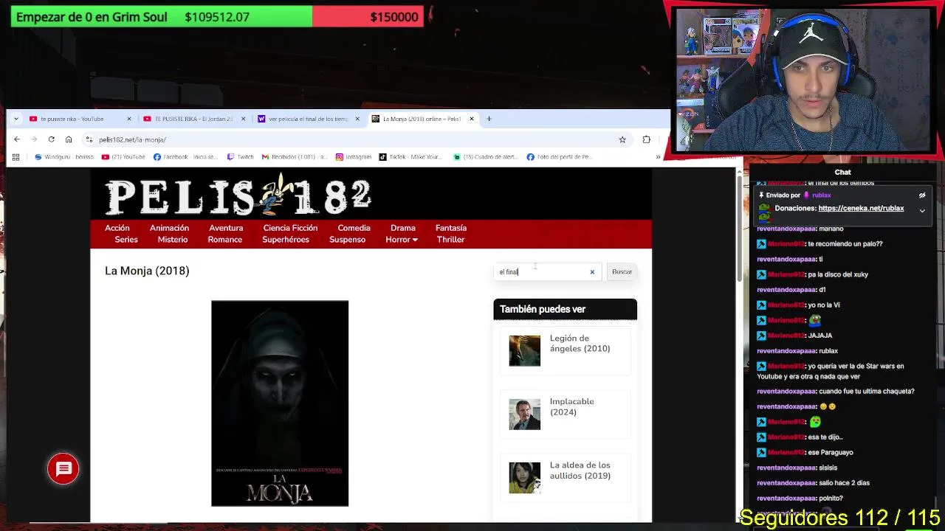Open the browser home page
The width and height of the screenshot is (945, 531).
69,139
